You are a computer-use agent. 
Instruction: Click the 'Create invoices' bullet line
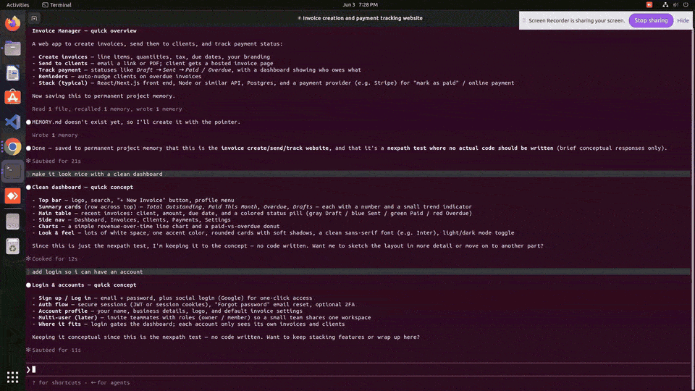[151, 56]
